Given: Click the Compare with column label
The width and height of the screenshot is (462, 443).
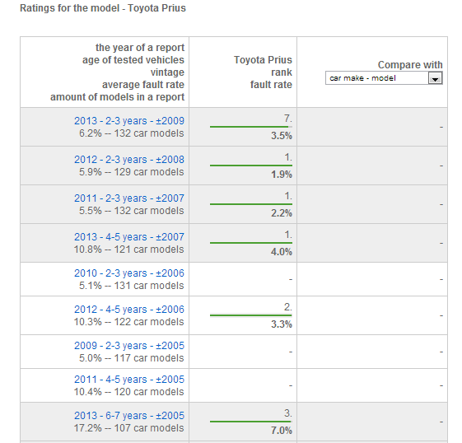Looking at the screenshot, I should point(410,65).
